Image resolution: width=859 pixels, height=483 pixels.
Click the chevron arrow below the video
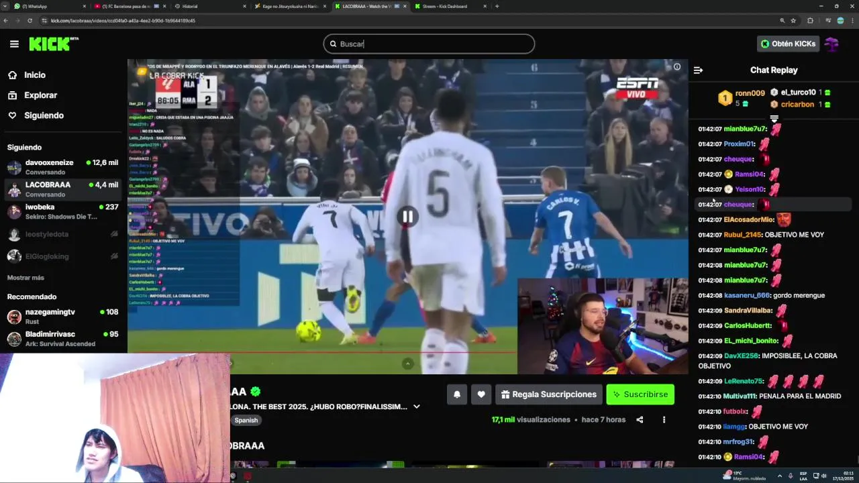tap(407, 364)
